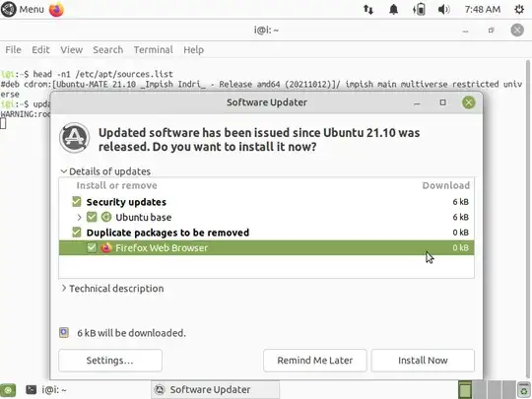Close the terminal window i@i: ~

[x=517, y=31]
